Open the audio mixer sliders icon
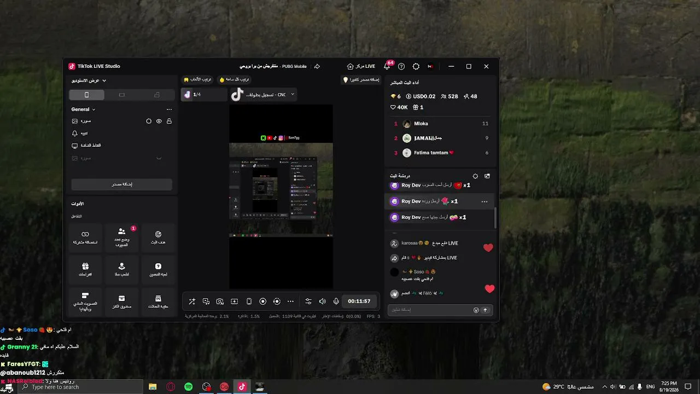The image size is (700, 394). point(308,302)
